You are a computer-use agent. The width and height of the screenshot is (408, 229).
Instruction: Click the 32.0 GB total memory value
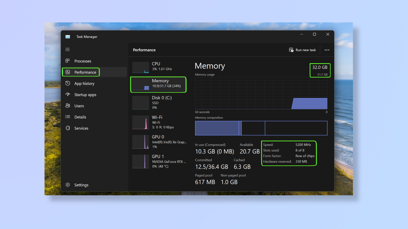pyautogui.click(x=320, y=68)
